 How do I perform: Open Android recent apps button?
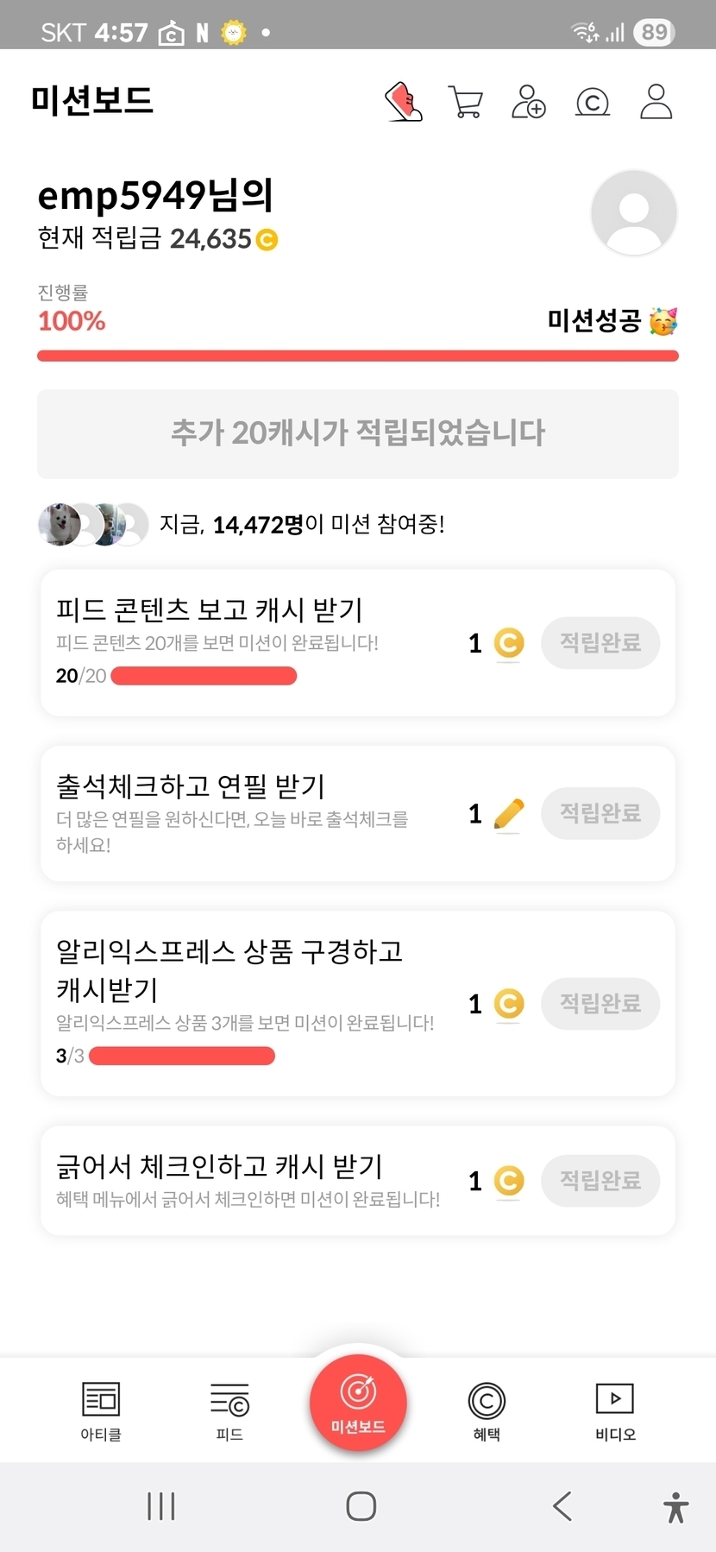point(161,1506)
